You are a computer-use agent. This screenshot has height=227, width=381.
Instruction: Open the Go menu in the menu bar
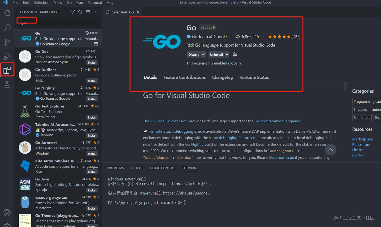click(x=69, y=3)
